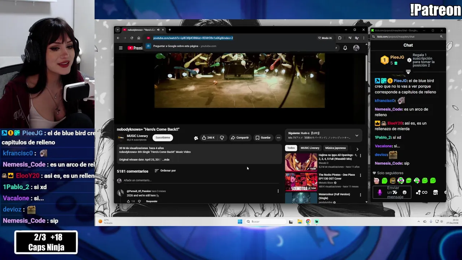This screenshot has width=462, height=260.
Task: Open Windows Start menu
Action: [x=240, y=221]
